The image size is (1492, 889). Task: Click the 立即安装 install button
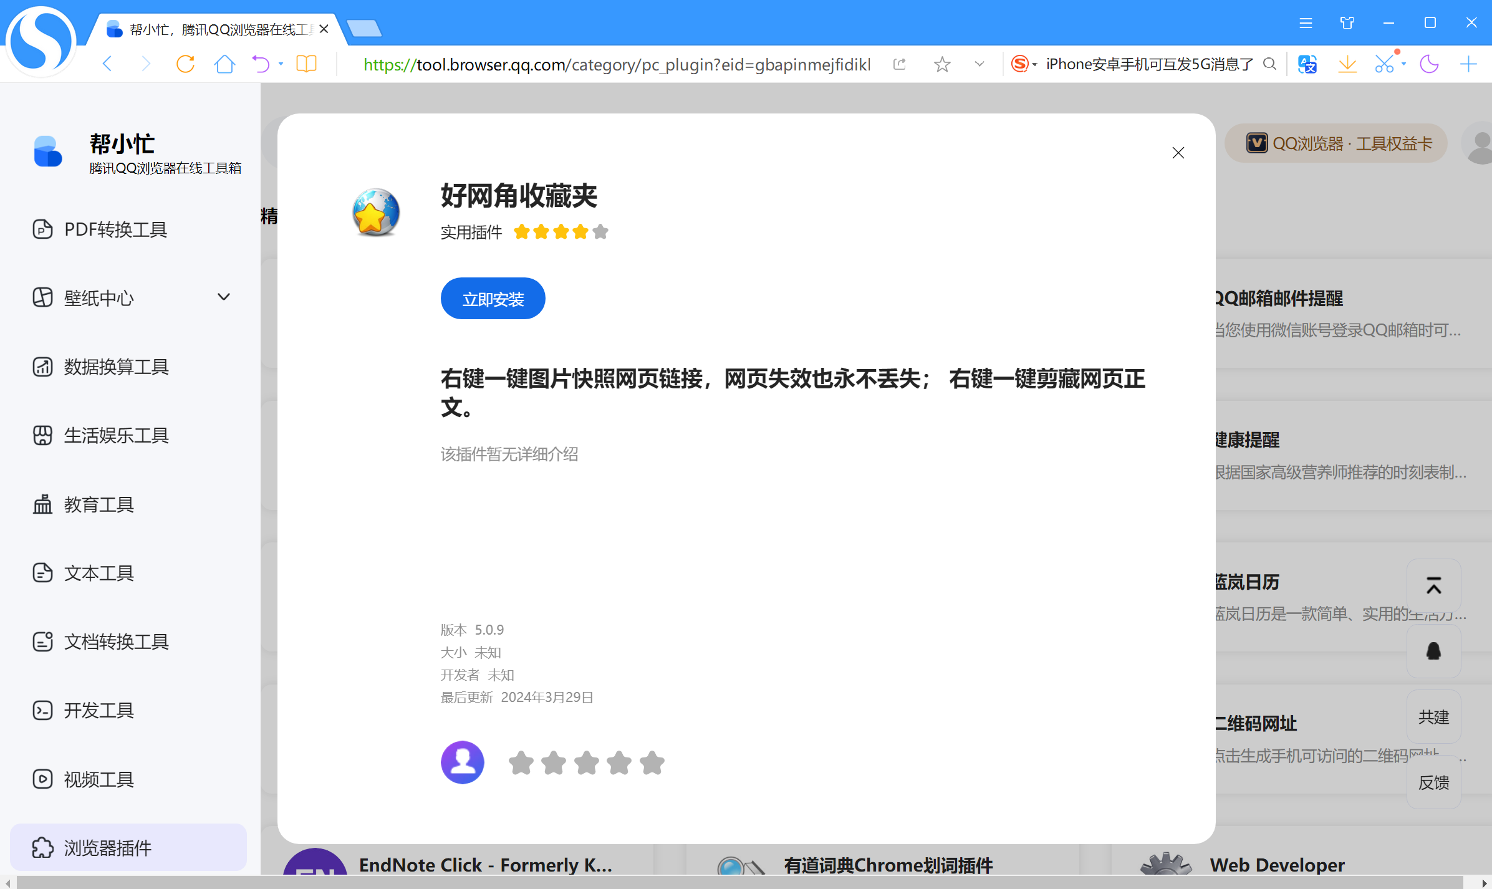pyautogui.click(x=493, y=299)
